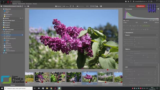Open the Предустановки menu
Image resolution: width=160 pixels, height=90 pixels.
(x=21, y=4)
